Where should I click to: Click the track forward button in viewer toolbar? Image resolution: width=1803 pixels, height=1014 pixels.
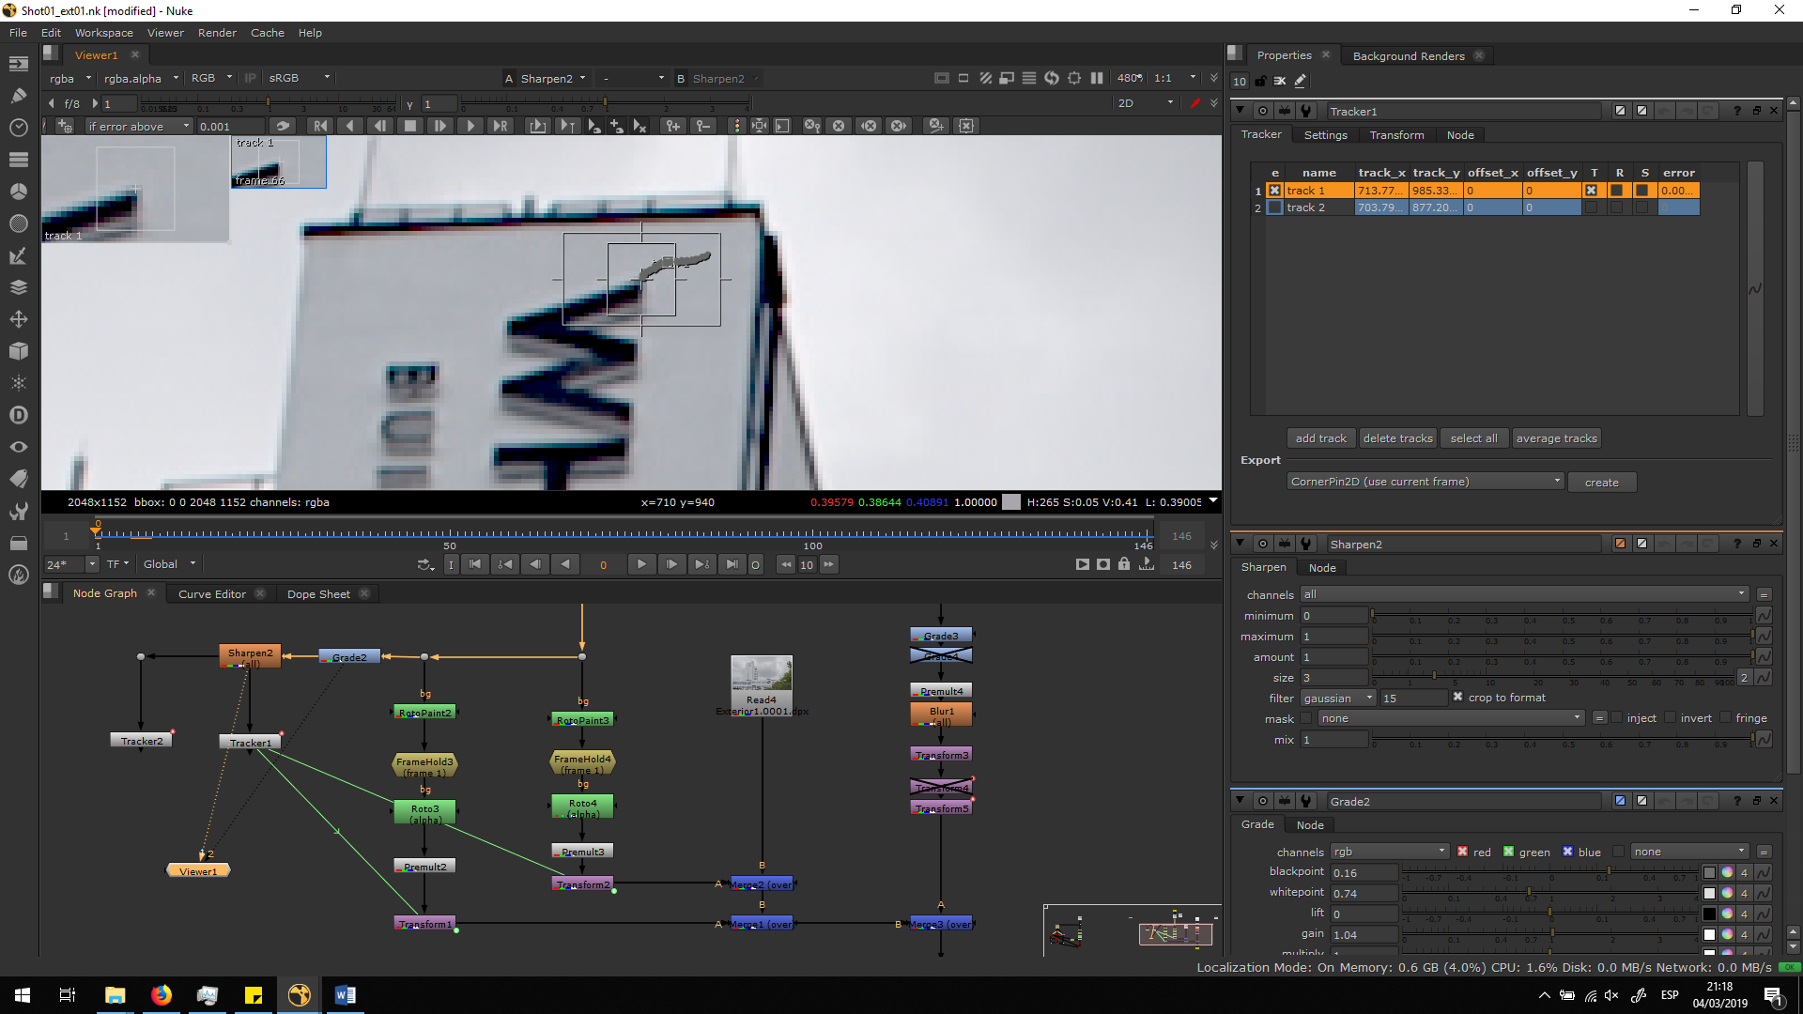470,126
